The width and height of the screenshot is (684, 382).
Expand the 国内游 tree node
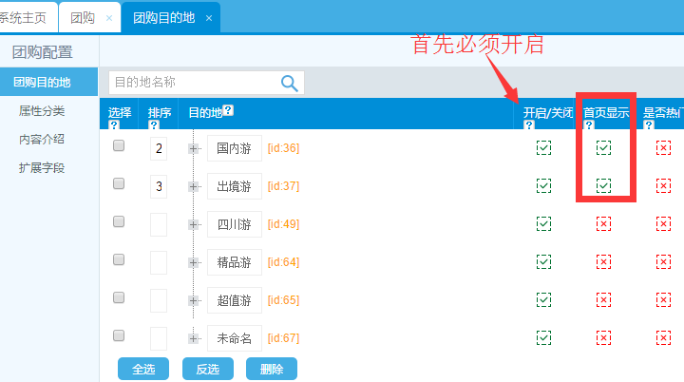point(194,148)
